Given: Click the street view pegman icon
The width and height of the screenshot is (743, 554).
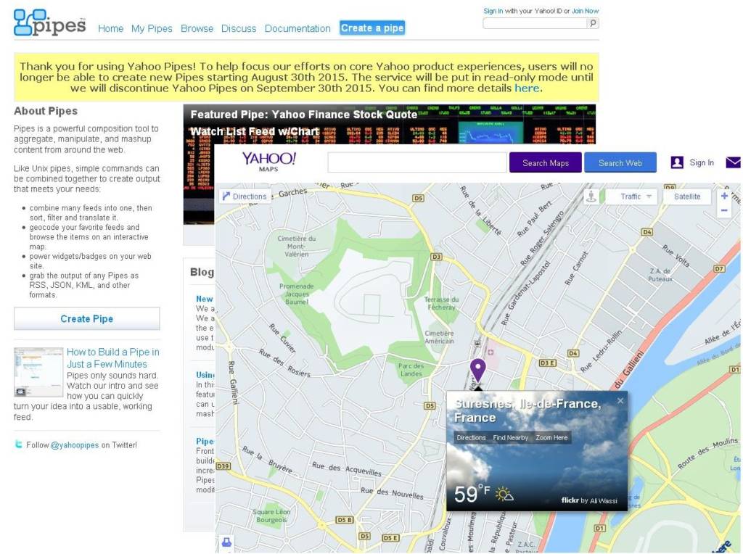Looking at the screenshot, I should (x=591, y=197).
